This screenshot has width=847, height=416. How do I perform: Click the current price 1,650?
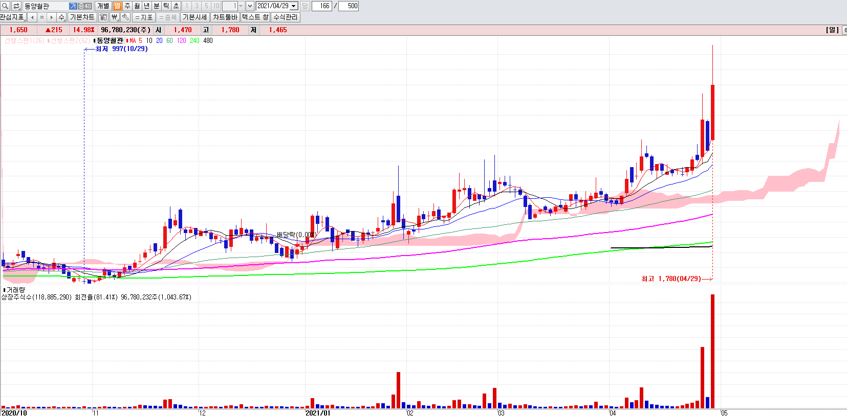tap(18, 30)
